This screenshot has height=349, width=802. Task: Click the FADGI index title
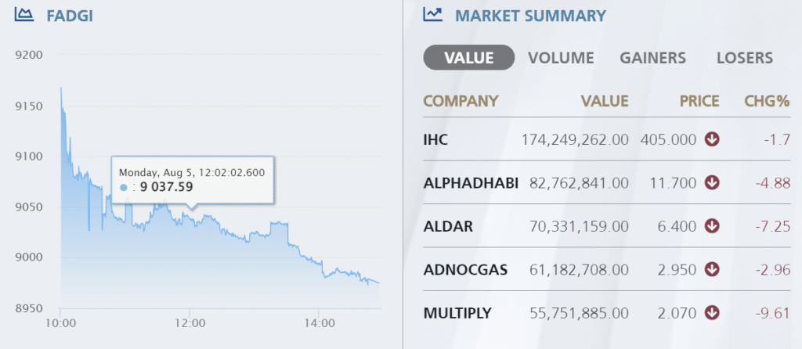click(70, 16)
